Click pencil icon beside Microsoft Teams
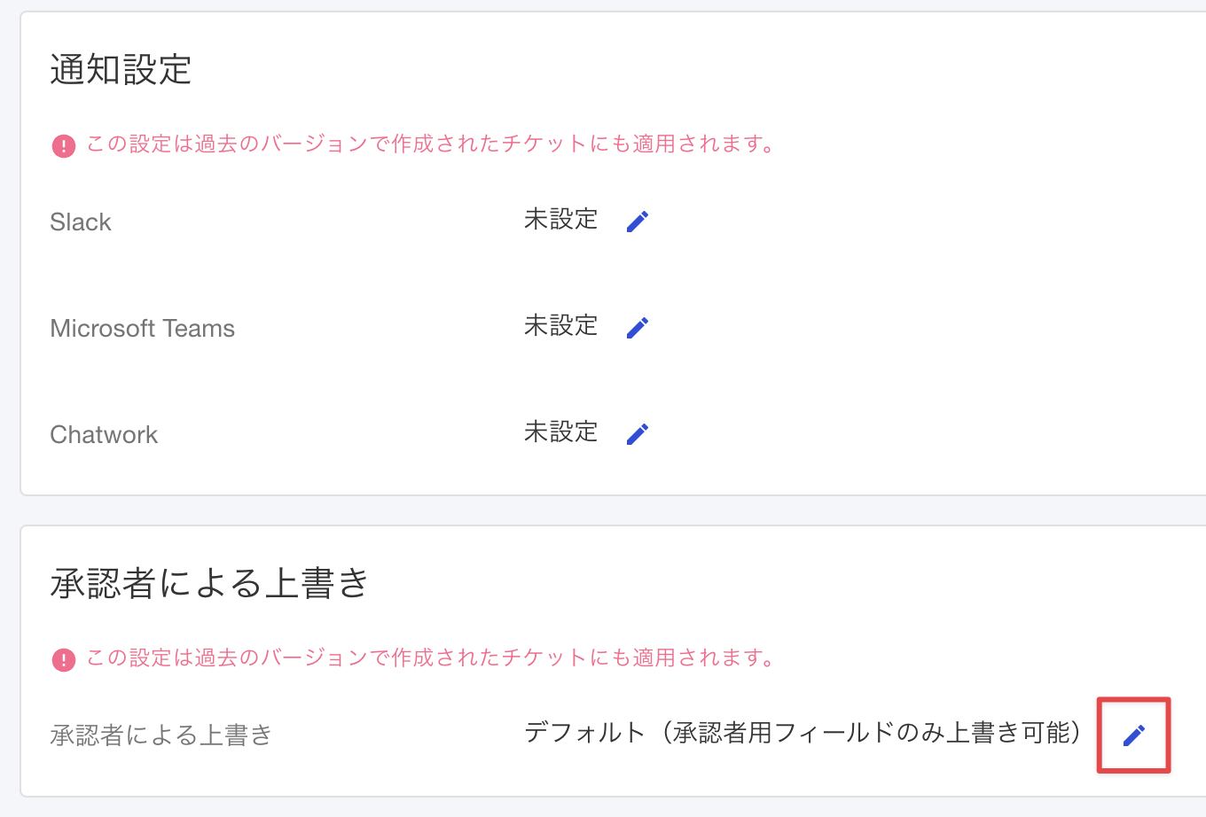This screenshot has width=1206, height=817. click(638, 328)
